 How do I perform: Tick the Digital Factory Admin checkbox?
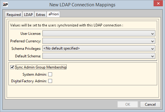(x=50, y=81)
